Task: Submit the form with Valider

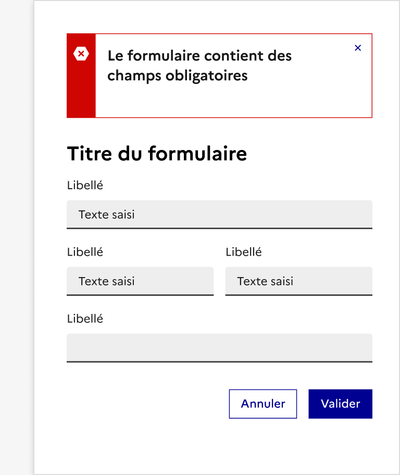Action: [x=340, y=404]
